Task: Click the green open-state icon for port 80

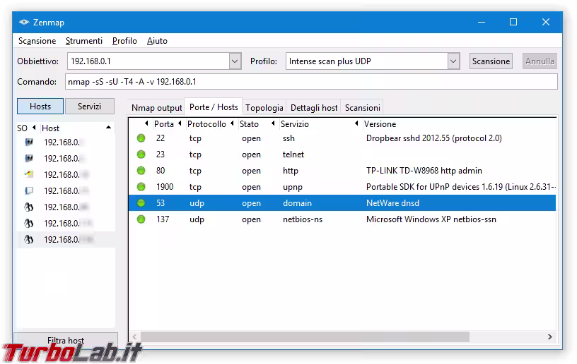Action: tap(141, 171)
